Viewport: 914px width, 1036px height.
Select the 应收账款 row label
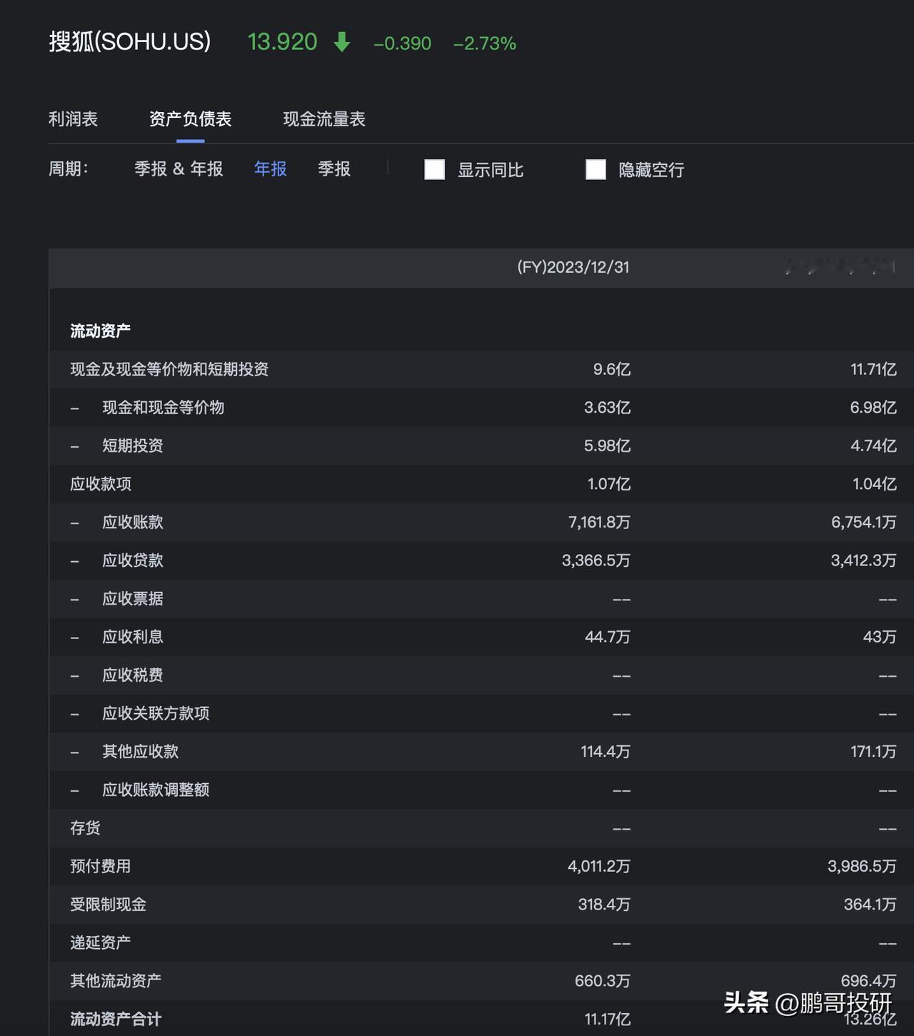[x=133, y=523]
